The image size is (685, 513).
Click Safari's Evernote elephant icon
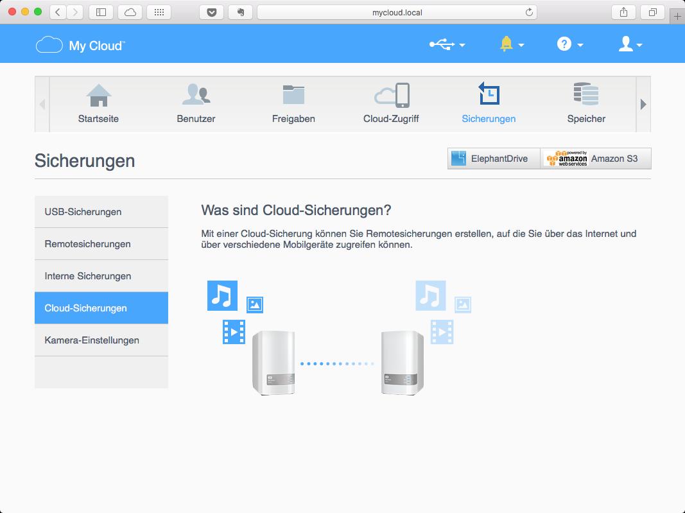[x=241, y=12]
